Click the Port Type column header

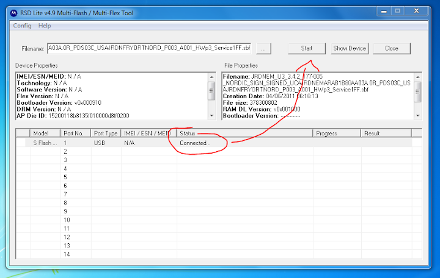point(106,134)
